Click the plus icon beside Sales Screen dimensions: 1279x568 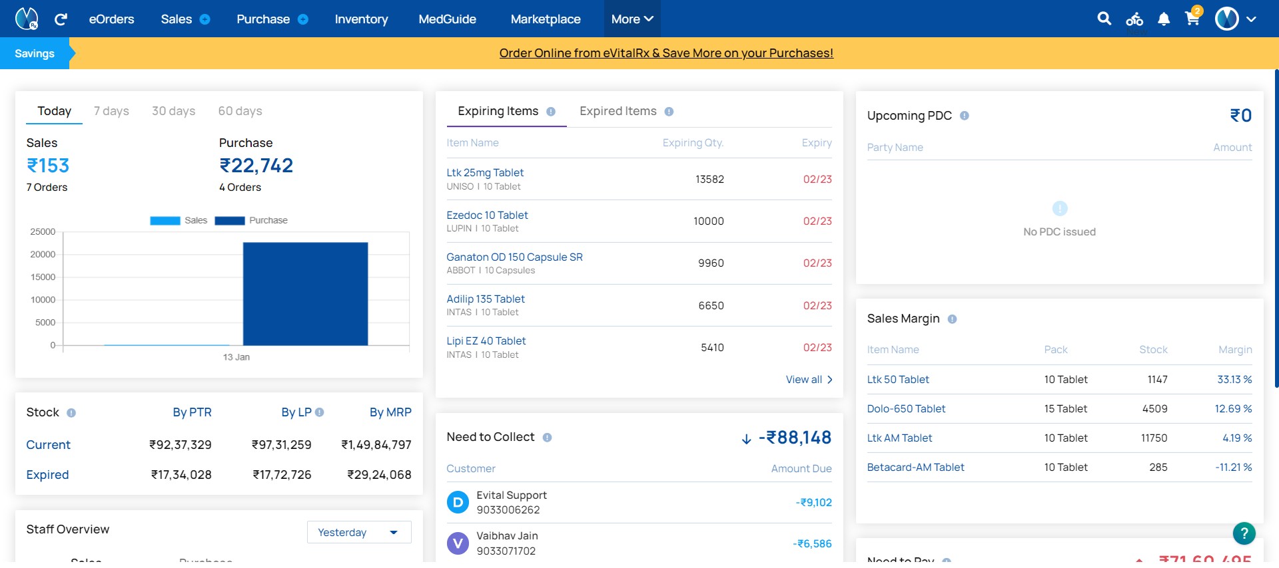205,19
